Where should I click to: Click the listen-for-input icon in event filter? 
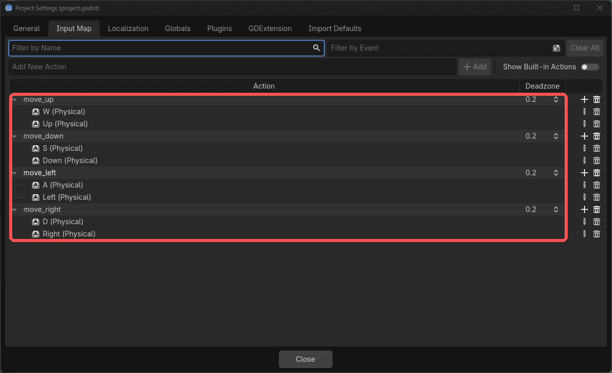click(x=557, y=48)
